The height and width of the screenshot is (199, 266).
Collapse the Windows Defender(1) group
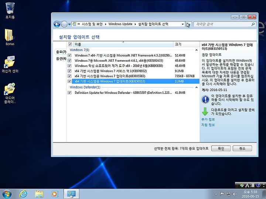(x=197, y=87)
